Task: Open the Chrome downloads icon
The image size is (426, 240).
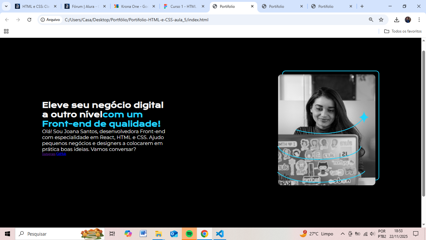Action: pyautogui.click(x=397, y=20)
